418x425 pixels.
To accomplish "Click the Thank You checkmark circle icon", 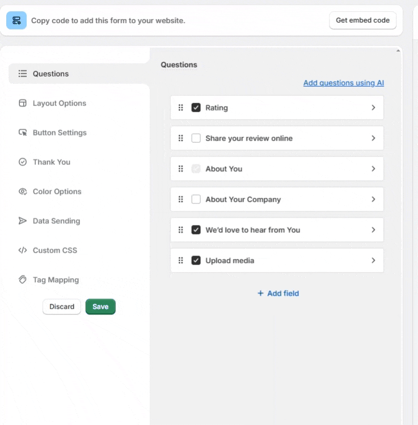I will (23, 162).
